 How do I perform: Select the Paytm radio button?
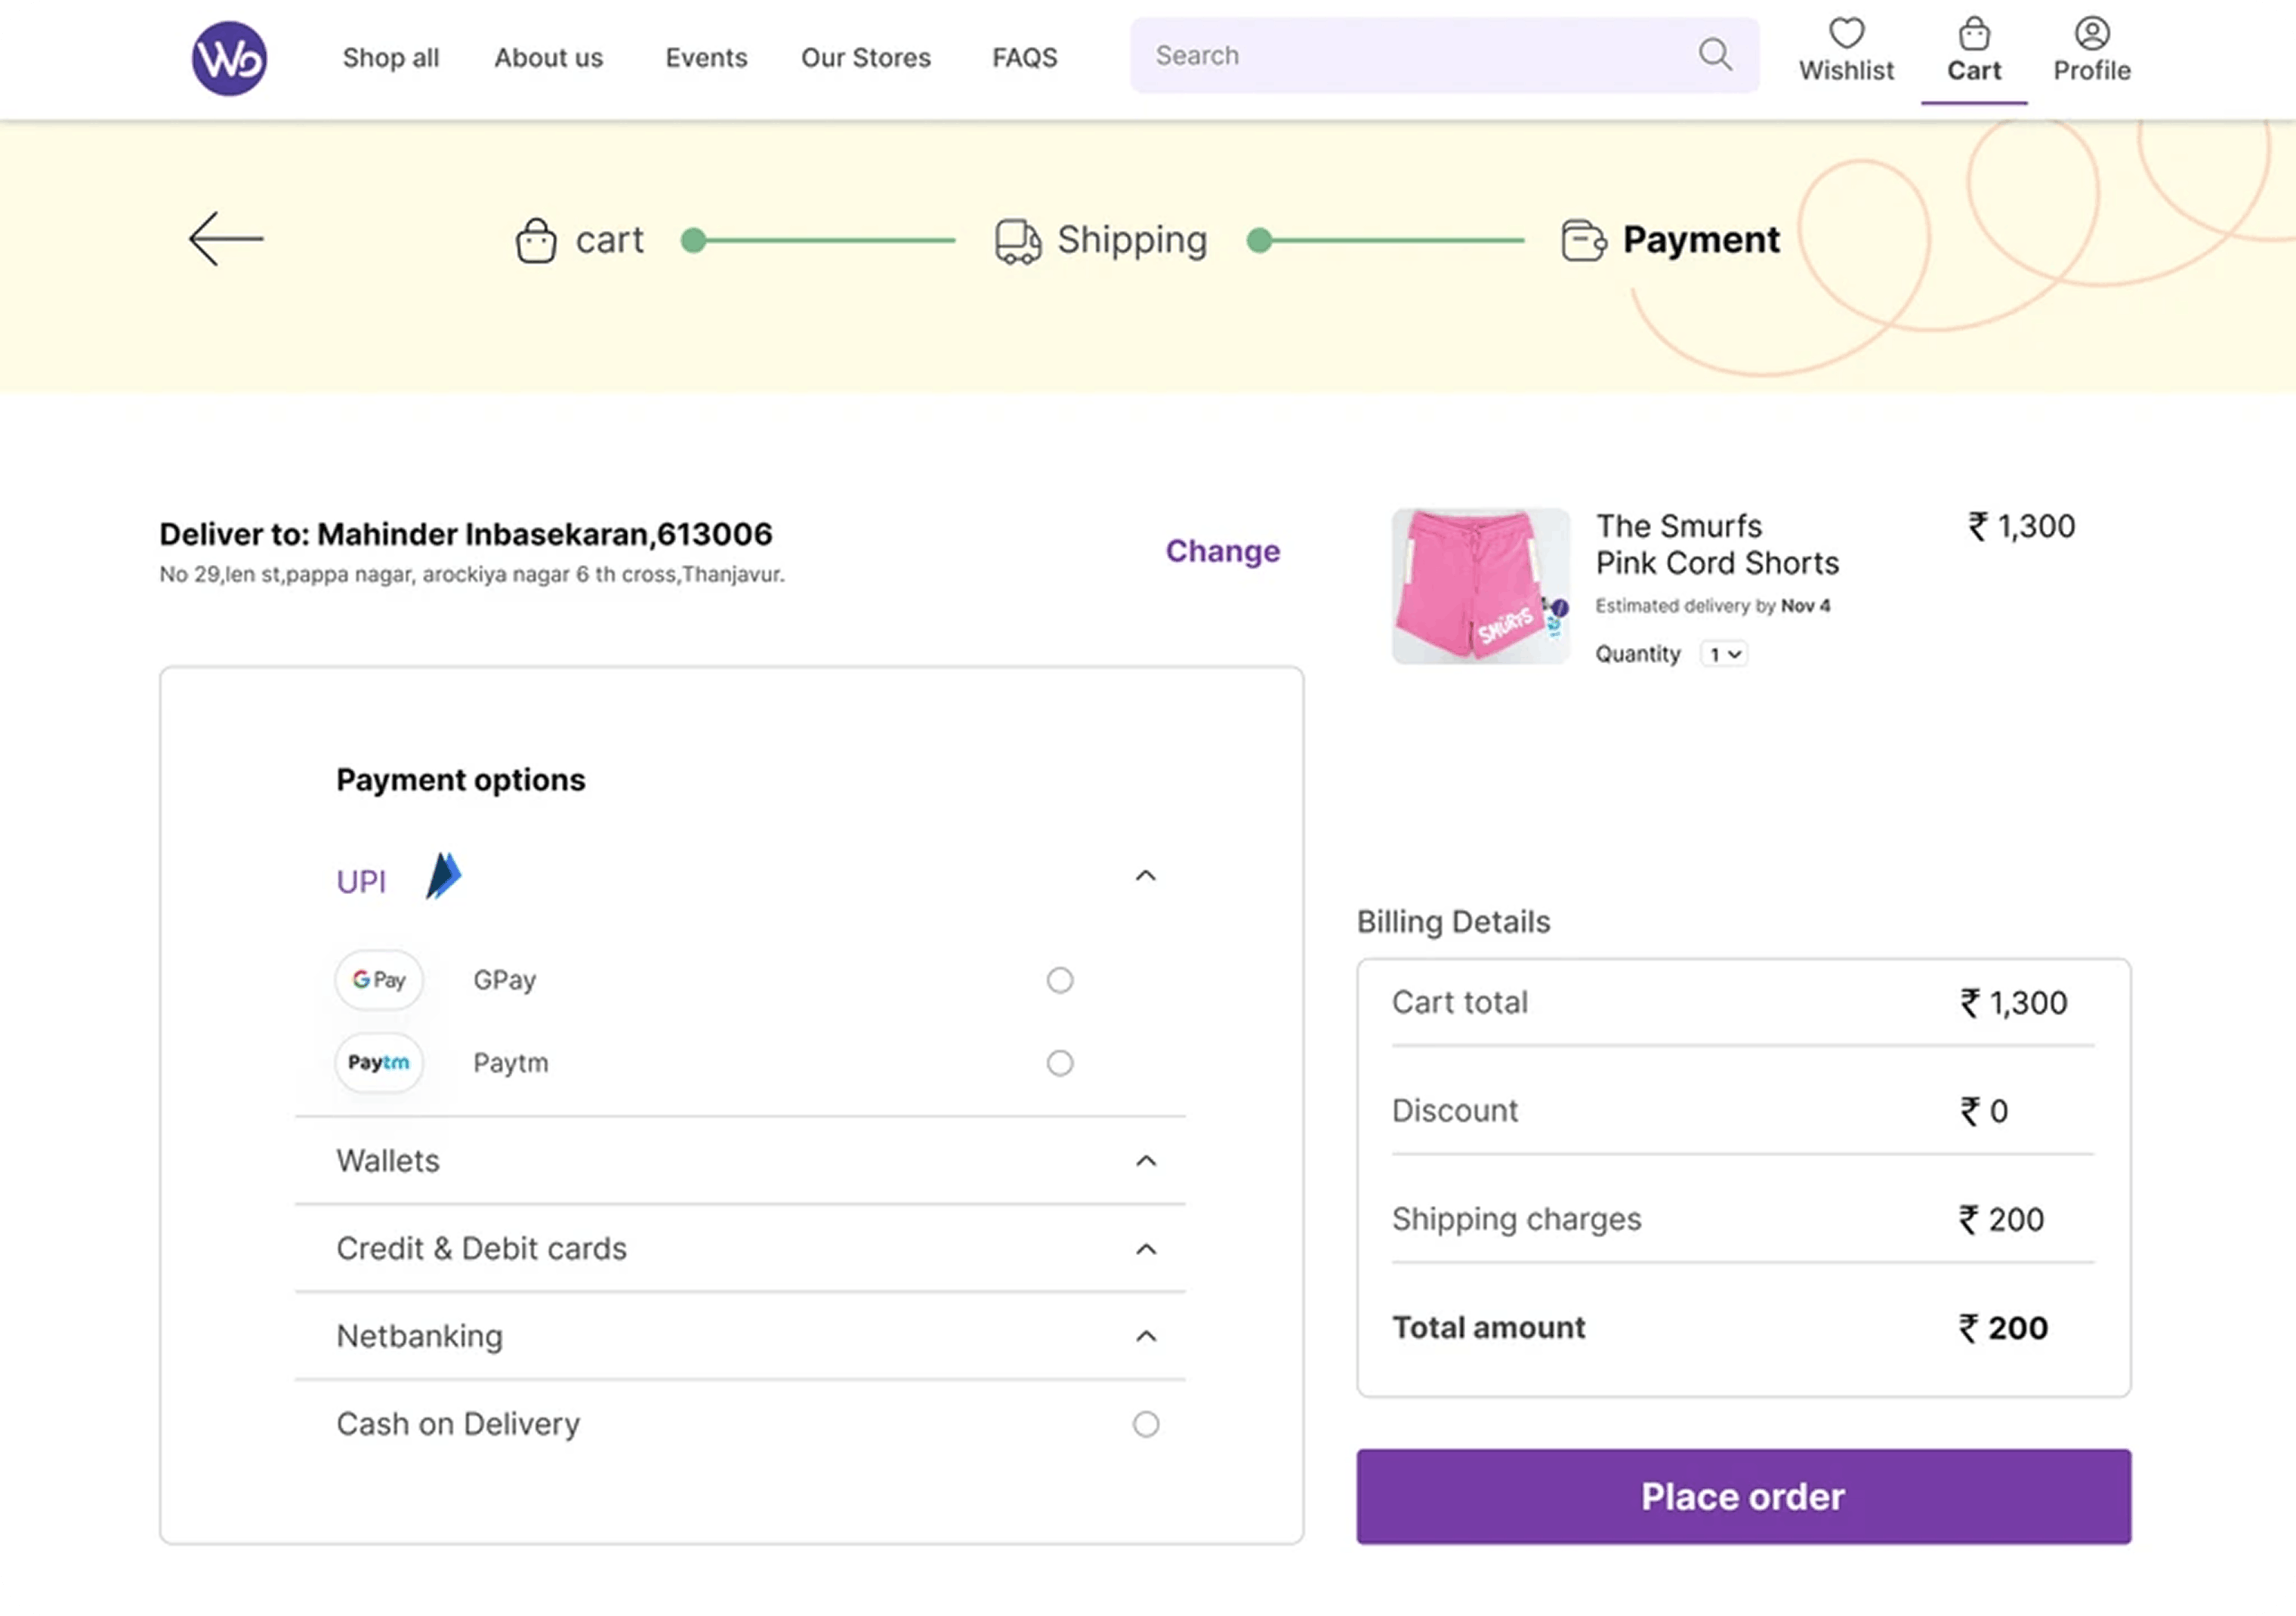1059,1063
